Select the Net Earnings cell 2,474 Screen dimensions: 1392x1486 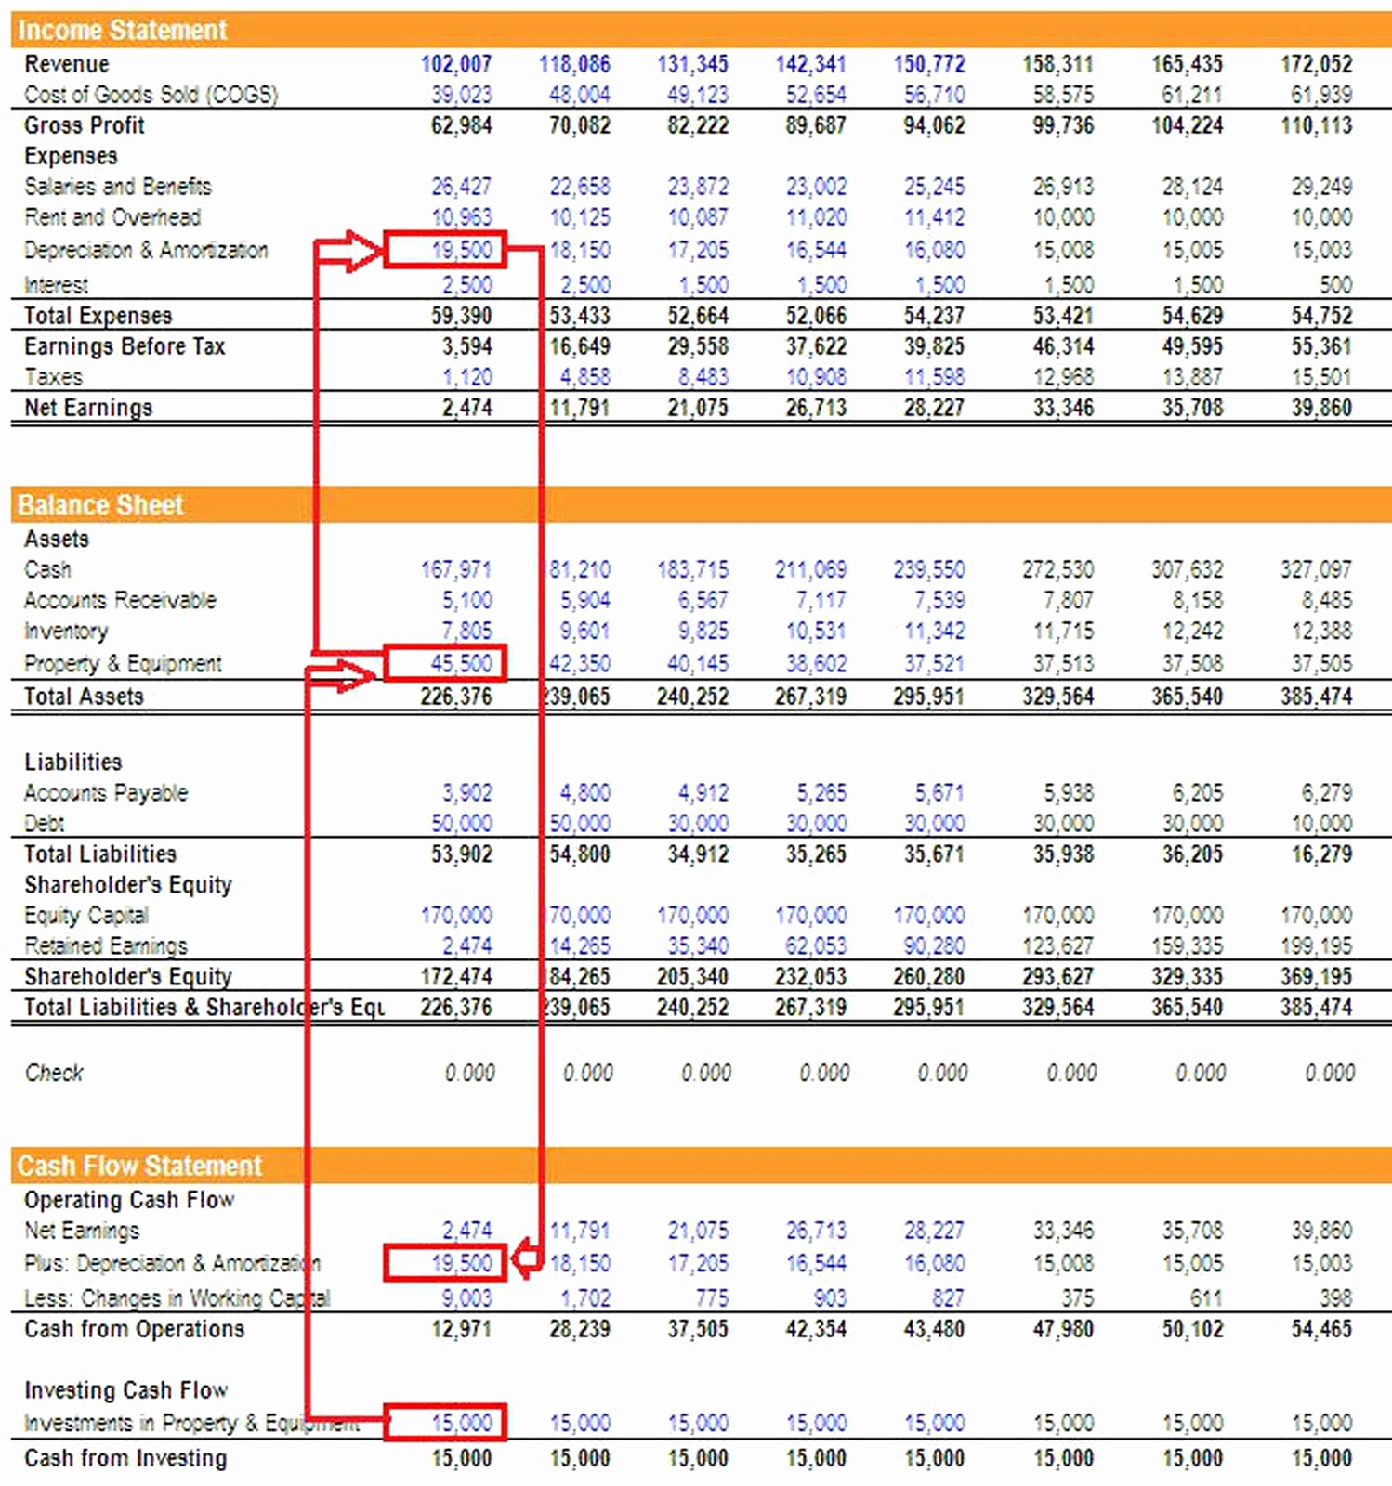(x=466, y=407)
